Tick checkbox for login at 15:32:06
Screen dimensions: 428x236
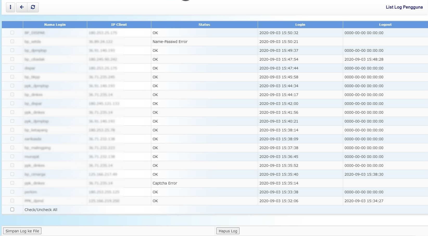(12, 201)
